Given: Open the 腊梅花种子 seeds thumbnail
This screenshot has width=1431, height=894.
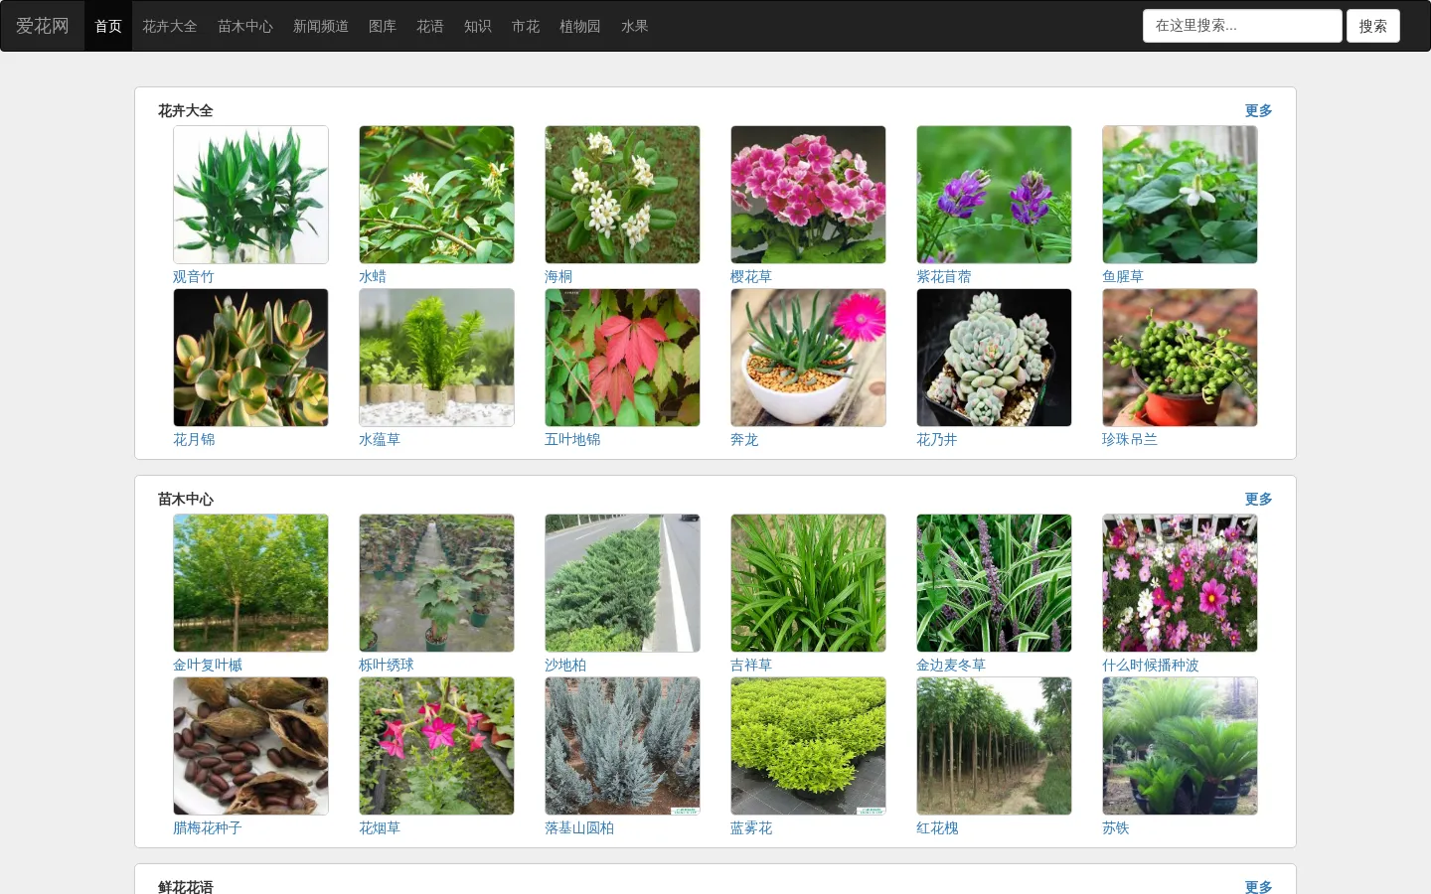Looking at the screenshot, I should pyautogui.click(x=250, y=746).
